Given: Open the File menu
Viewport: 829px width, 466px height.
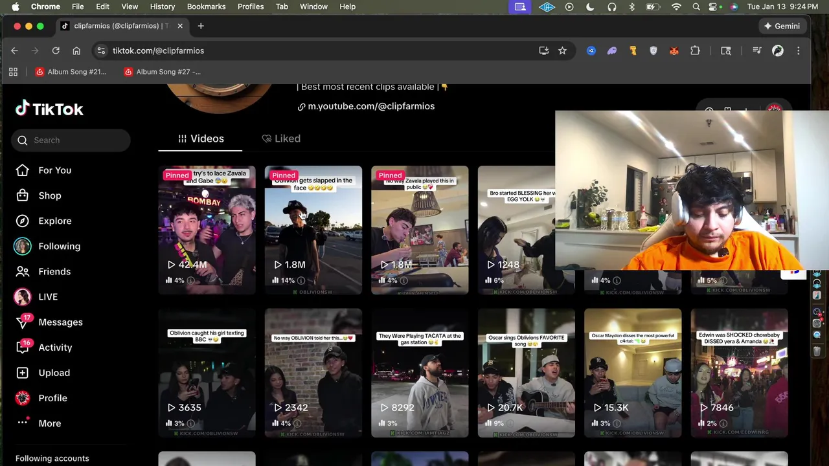Looking at the screenshot, I should (x=78, y=6).
